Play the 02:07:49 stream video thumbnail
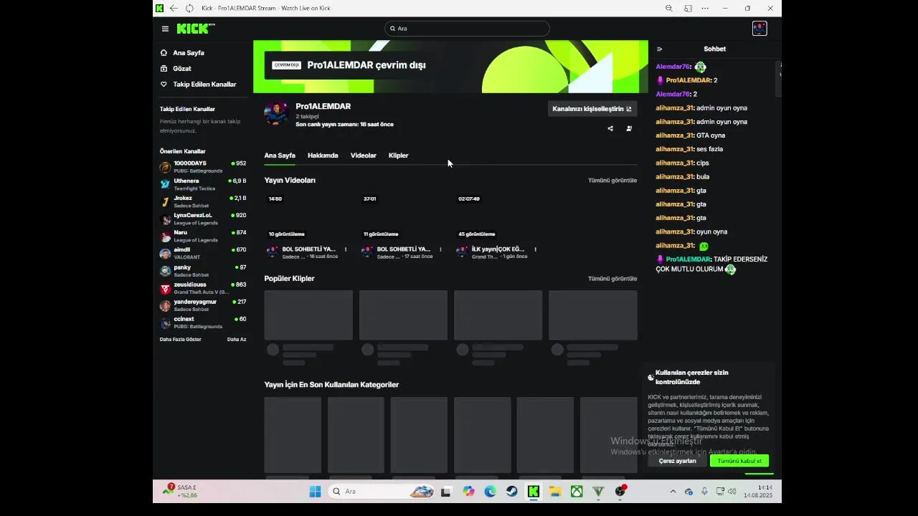The width and height of the screenshot is (918, 516). (498, 216)
